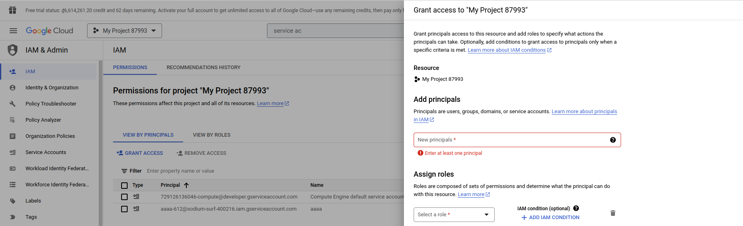Delete the role row with trash icon
The height and width of the screenshot is (226, 743).
613,213
